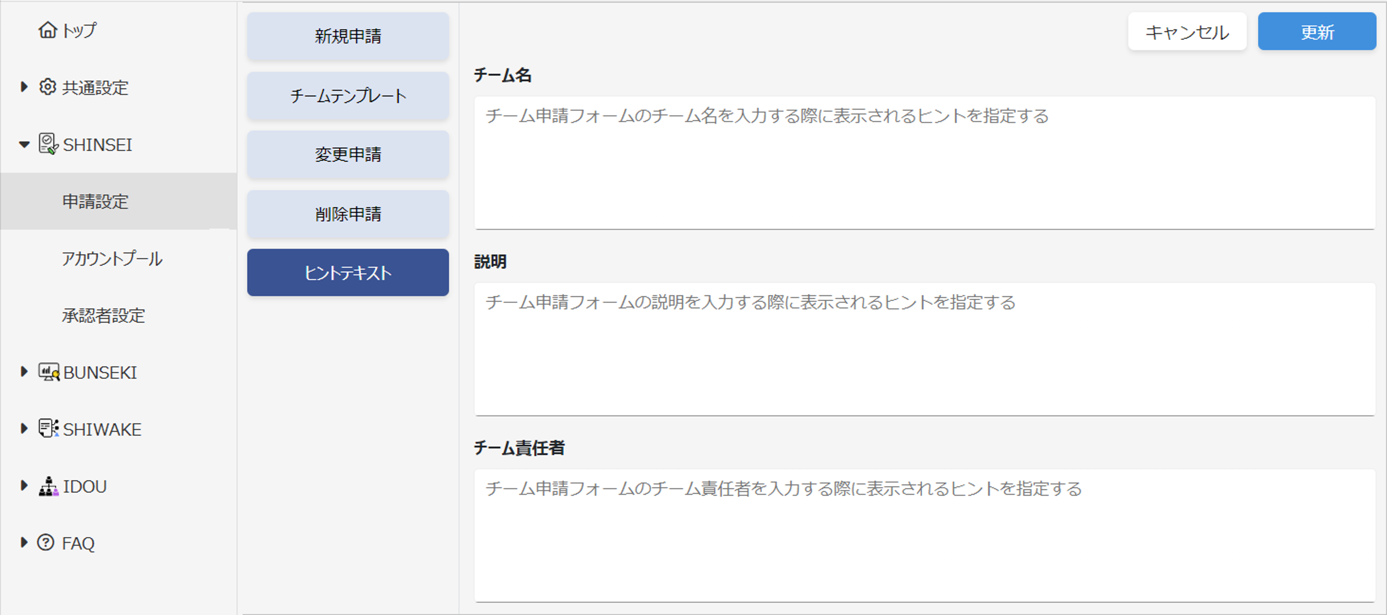Select the 変更申請 tab
The image size is (1387, 615).
coord(348,154)
